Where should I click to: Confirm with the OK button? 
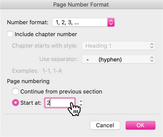pyautogui.click(x=140, y=125)
